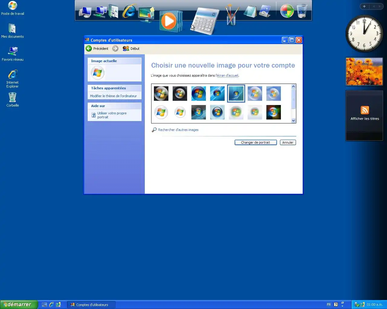
Task: Click the sidebar previous gadgets arrow
Action: click(373, 6)
